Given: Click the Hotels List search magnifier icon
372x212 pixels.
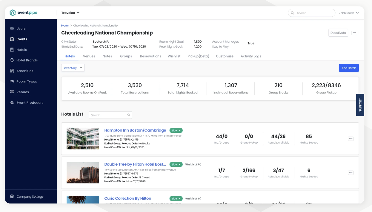Looking at the screenshot, I should pyautogui.click(x=129, y=115).
